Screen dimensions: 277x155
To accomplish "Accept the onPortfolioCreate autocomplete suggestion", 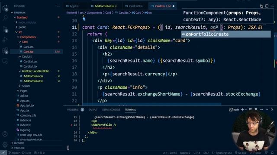I will click(226, 34).
